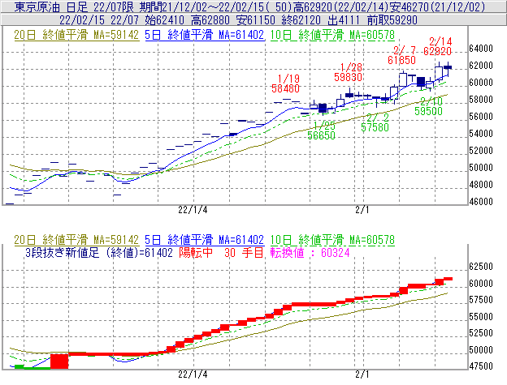The image size is (507, 385).
Task: Click the 出4111 volume value
Action: [344, 20]
